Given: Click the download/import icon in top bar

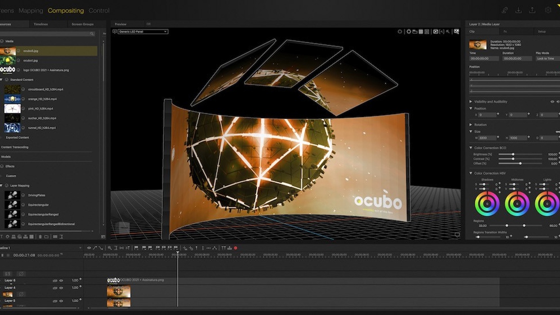Looking at the screenshot, I should click(519, 10).
